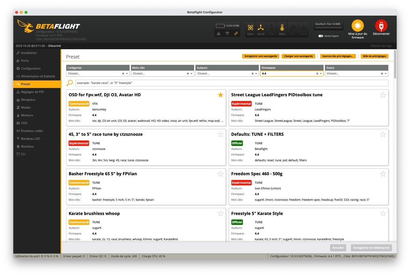The image size is (410, 276).
Task: Click the Déconnecter USB icon
Action: click(x=381, y=26)
